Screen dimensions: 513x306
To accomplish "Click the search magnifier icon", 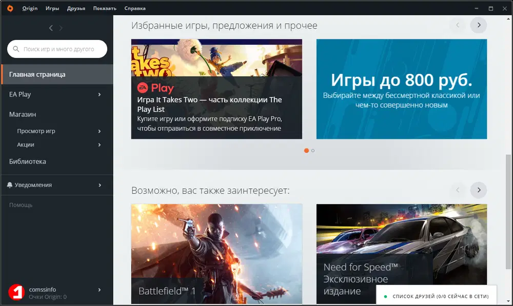I will pos(16,49).
